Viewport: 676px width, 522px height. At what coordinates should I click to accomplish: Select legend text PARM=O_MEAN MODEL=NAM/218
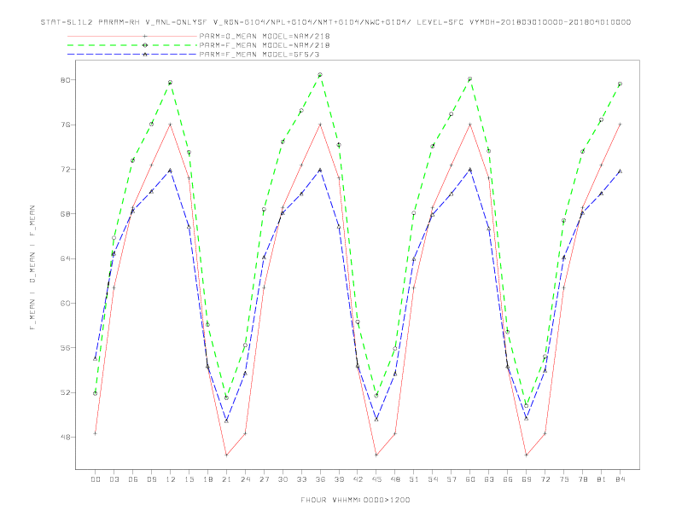(265, 36)
